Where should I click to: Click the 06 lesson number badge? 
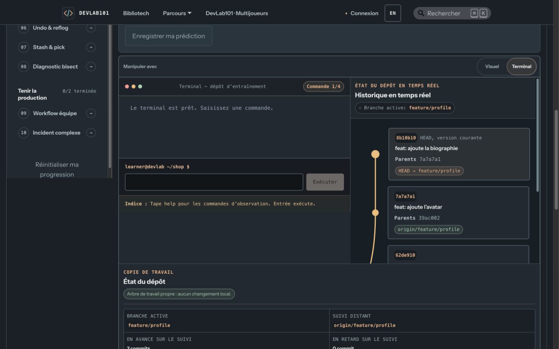pyautogui.click(x=24, y=28)
